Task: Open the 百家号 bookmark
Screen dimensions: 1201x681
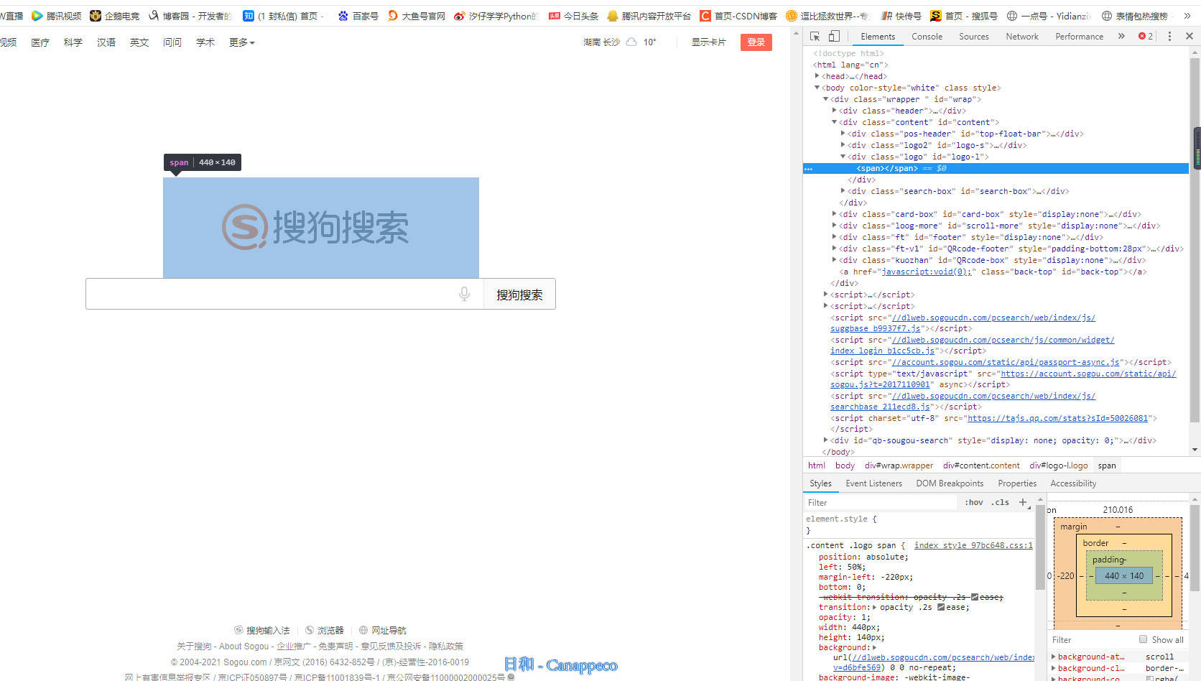Action: 358,16
